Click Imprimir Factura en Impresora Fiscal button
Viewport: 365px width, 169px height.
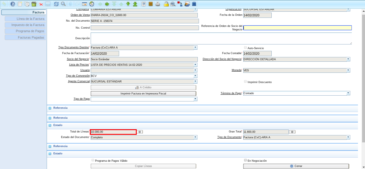point(143,94)
